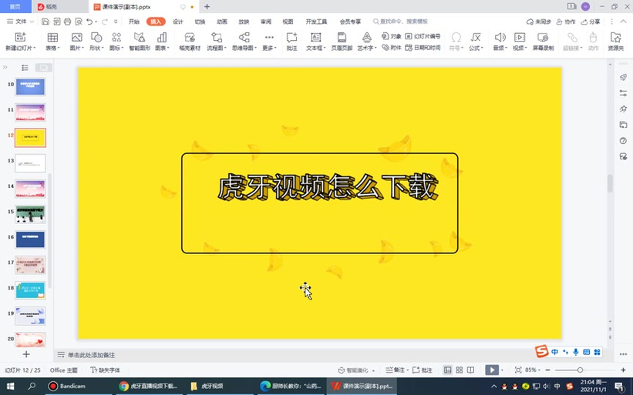Open the 设计 Design ribbon tab
This screenshot has height=395, width=633.
click(x=178, y=22)
